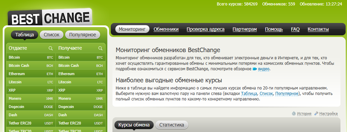Viewport: 347px width, 132px height.
Task: Select Bitcoin in the Отдаете column
Action: click(x=31, y=57)
